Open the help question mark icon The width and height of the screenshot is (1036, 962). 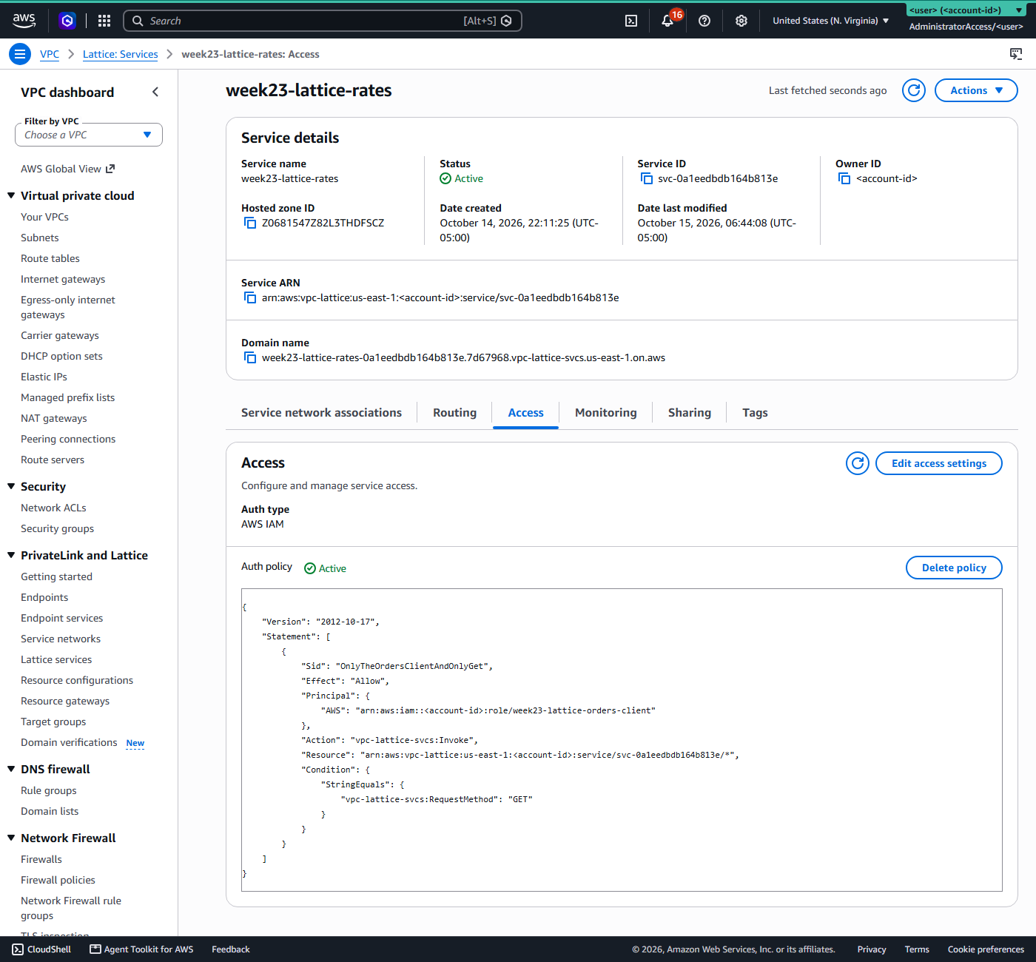(x=704, y=21)
